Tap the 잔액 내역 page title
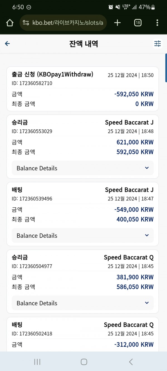Viewport: 167px width, 371px height. click(x=83, y=44)
